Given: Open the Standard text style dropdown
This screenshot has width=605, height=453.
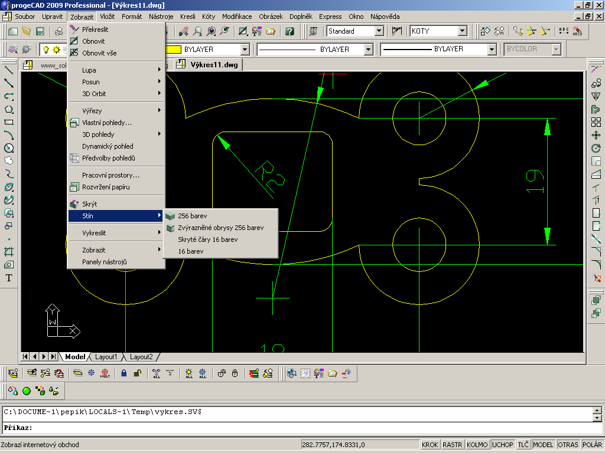Looking at the screenshot, I should pos(379,31).
